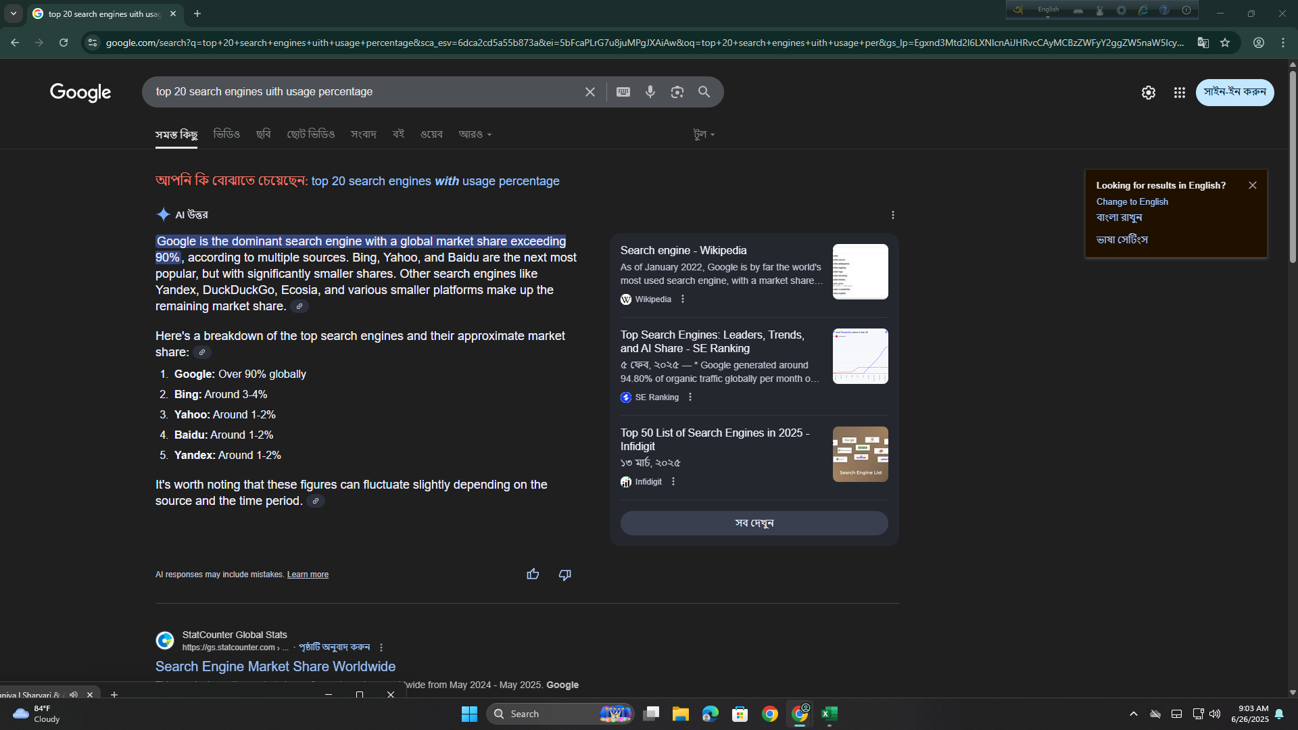Open Windows Start menu
The image size is (1298, 730).
click(469, 714)
